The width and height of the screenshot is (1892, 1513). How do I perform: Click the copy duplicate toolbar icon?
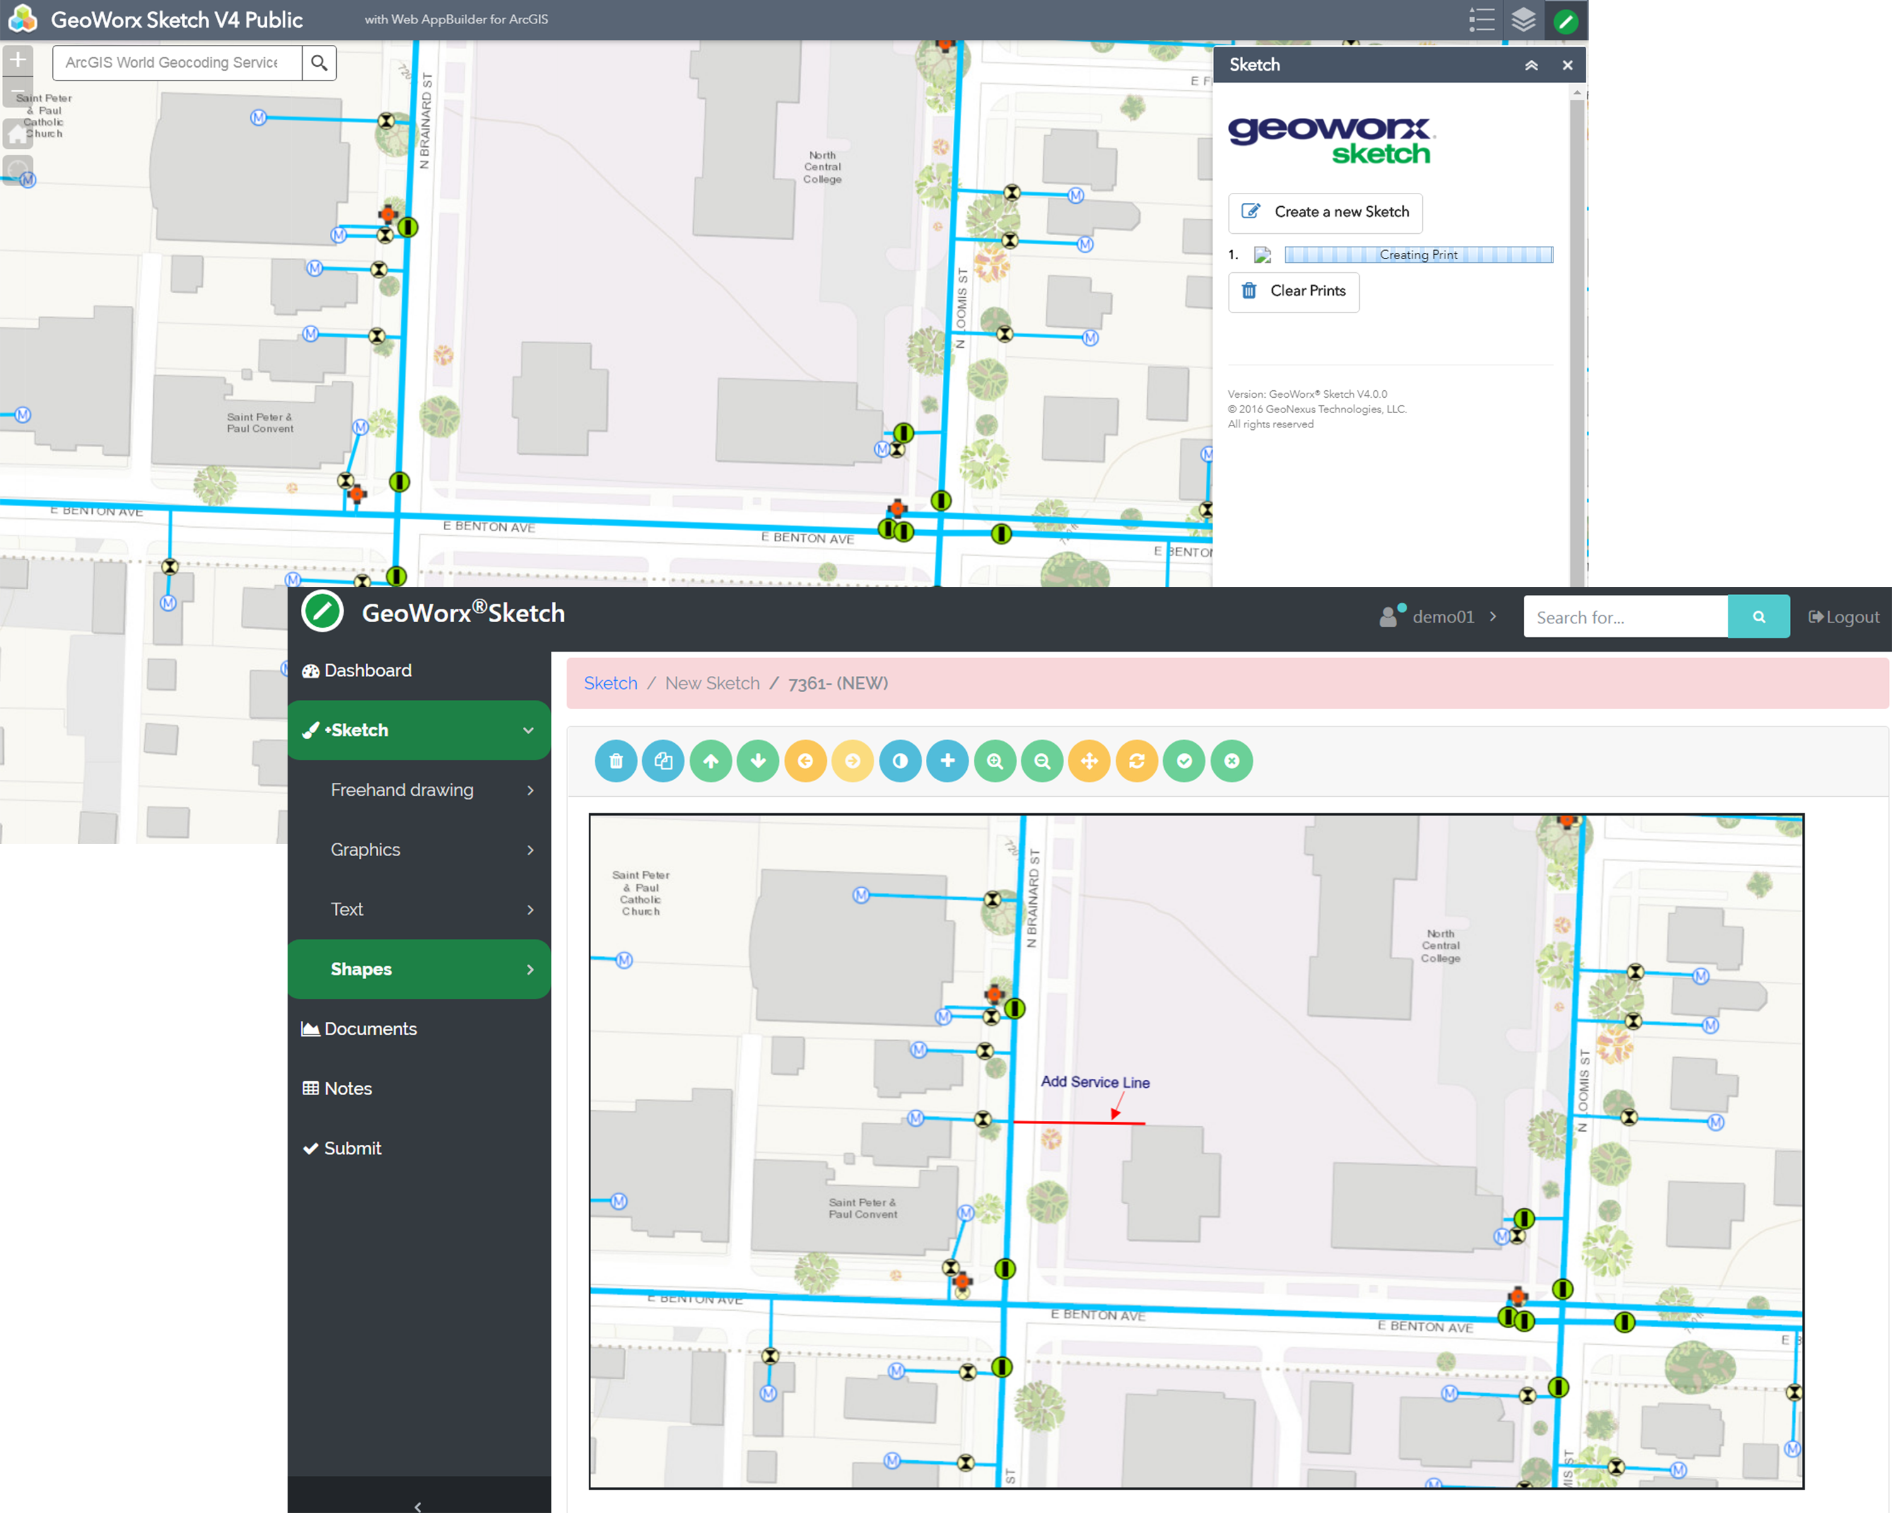point(663,760)
